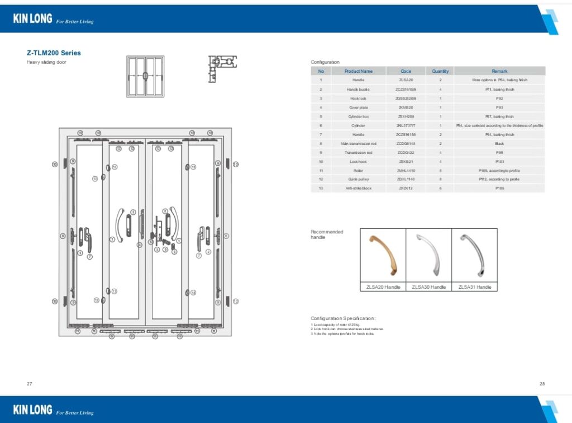The image size is (572, 423).
Task: Click the Remark column header
Action: pos(499,71)
